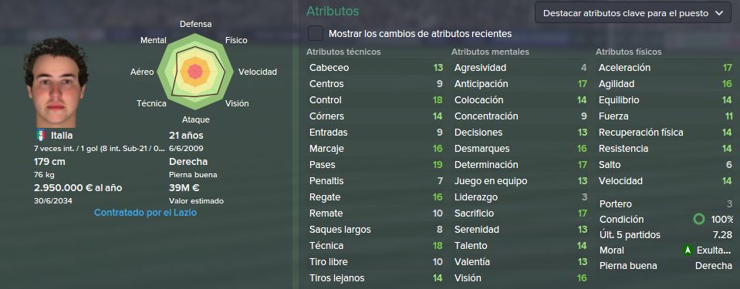Click the Atributos técnicos column header

point(343,52)
